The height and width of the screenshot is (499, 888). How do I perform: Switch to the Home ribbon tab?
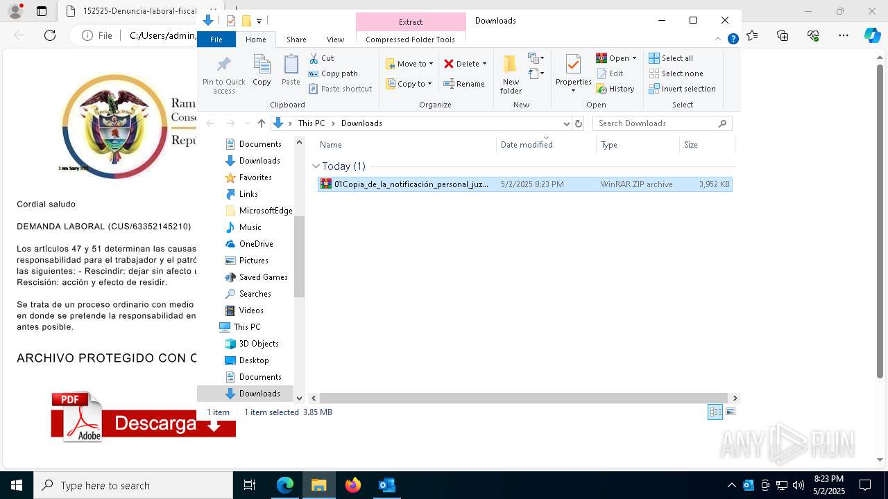coord(255,40)
